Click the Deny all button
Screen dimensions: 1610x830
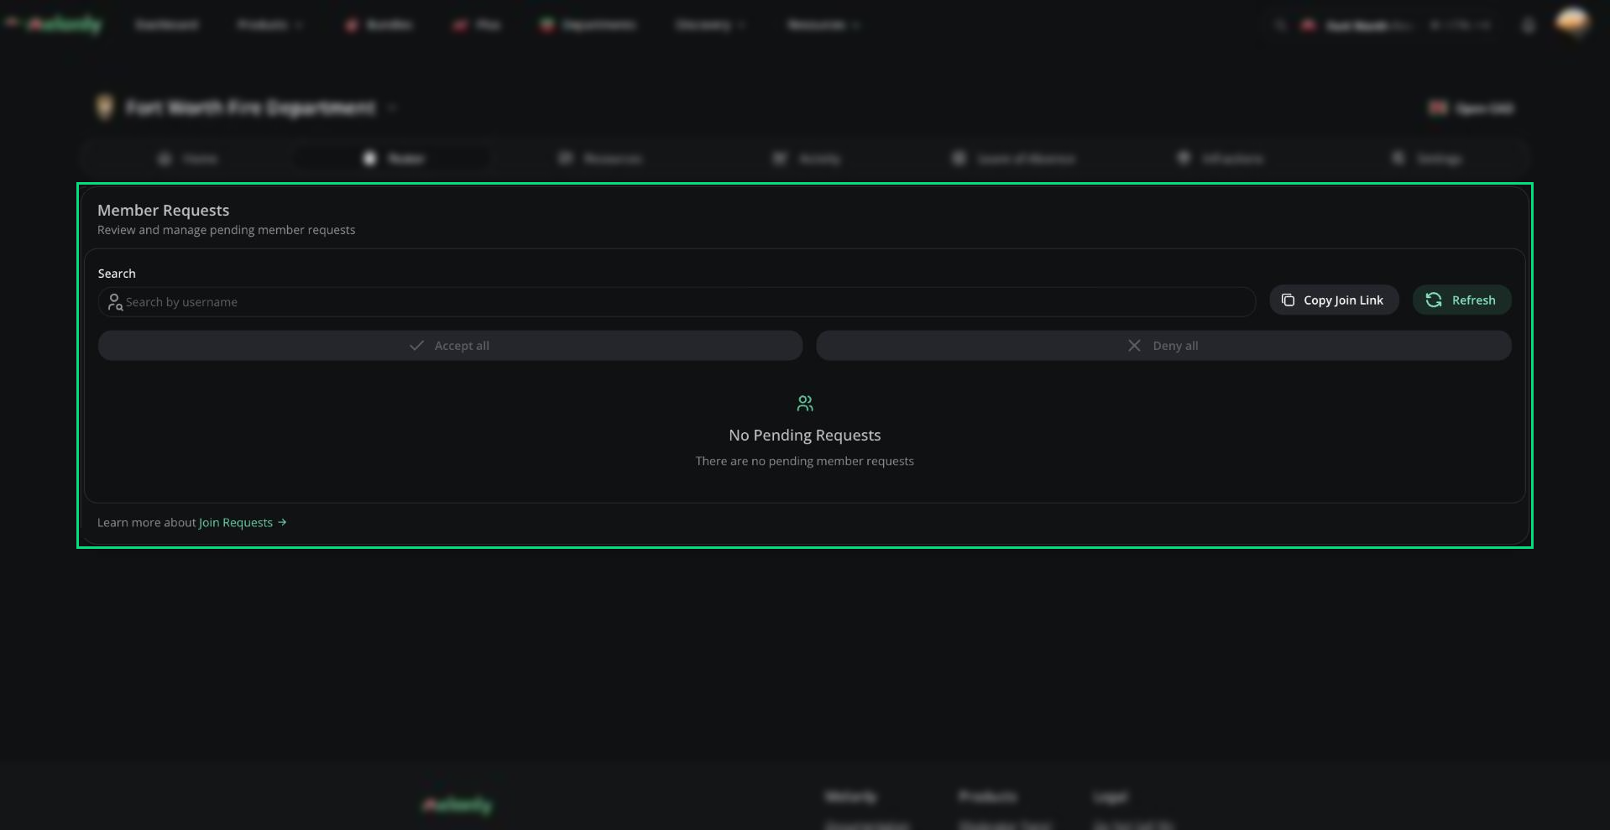(1163, 346)
